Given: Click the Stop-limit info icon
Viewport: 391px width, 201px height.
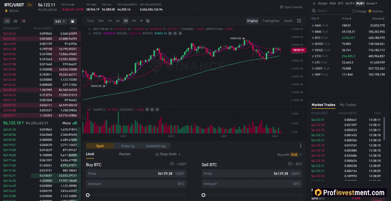Looking at the screenshot, I should click(157, 154).
